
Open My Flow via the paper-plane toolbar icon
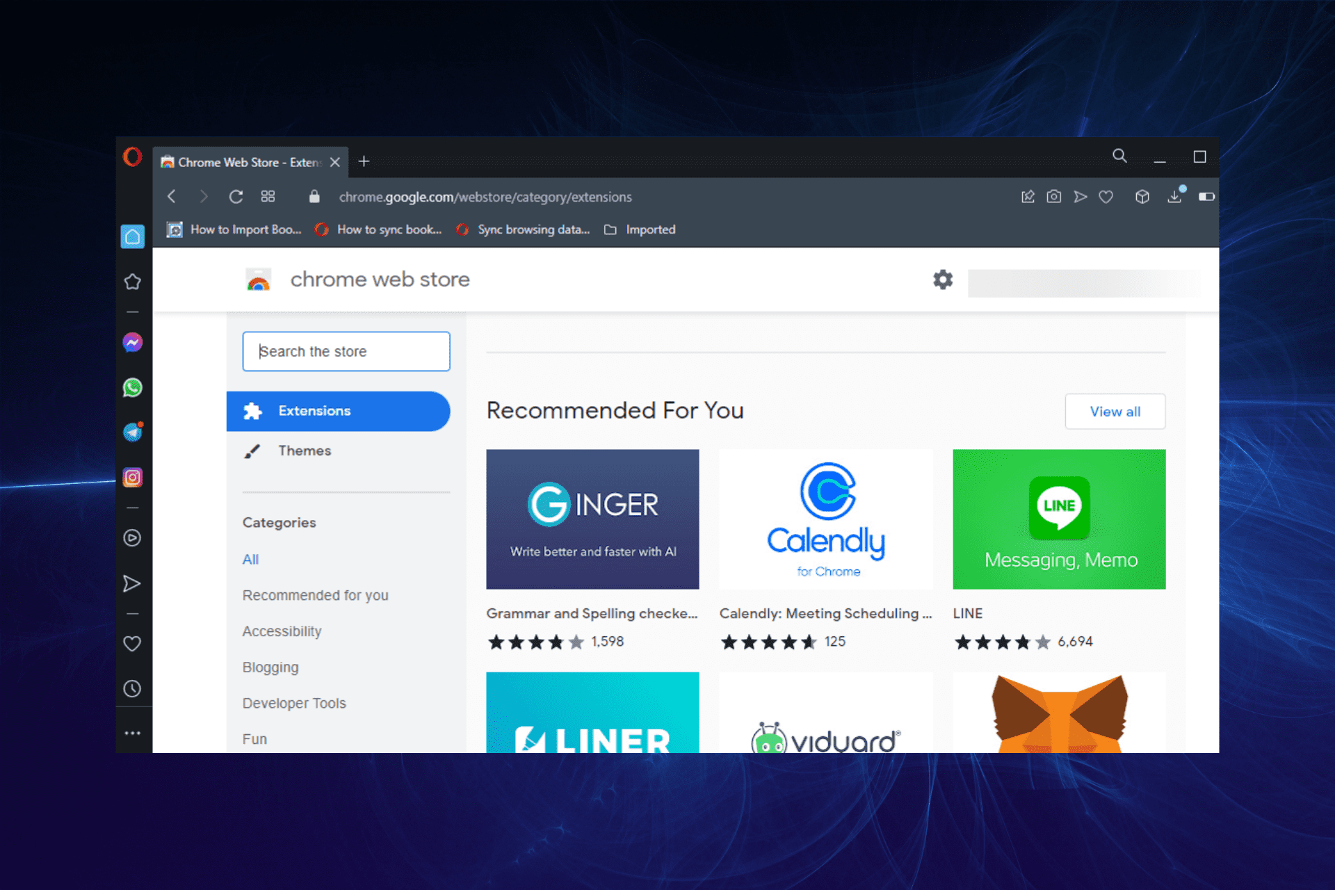pyautogui.click(x=1080, y=197)
